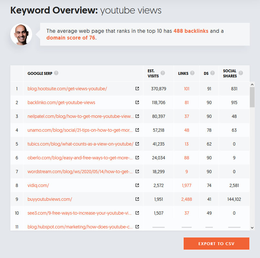
Task: Open blog.hootsuite.com/get-views-youtube/ link
Action: click(x=67, y=89)
